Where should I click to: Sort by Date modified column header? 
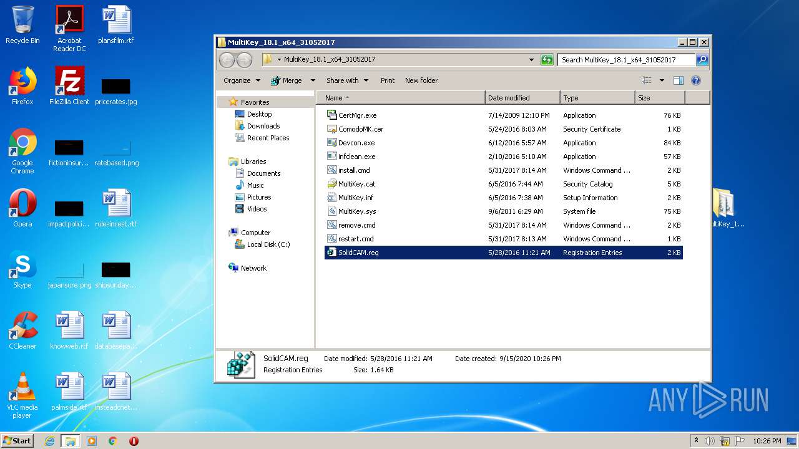point(522,98)
